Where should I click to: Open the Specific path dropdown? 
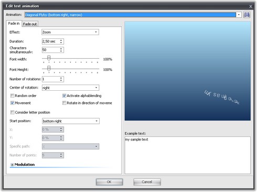70,146
